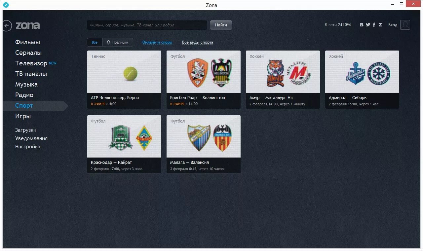Select the Все filter toggle
The image size is (423, 251).
point(95,42)
